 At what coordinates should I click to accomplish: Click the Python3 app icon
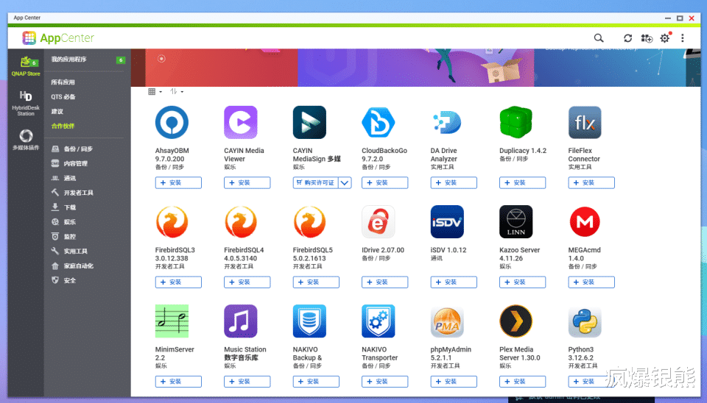(x=585, y=321)
